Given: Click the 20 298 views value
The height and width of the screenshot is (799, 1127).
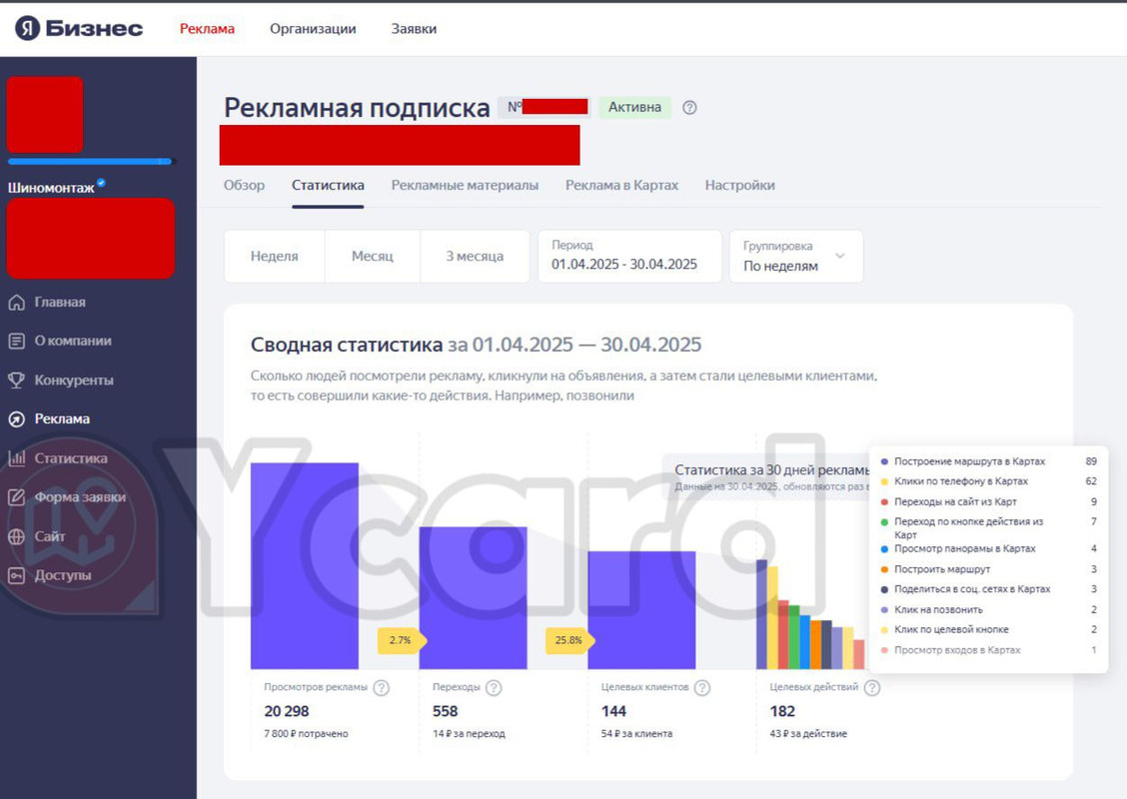Looking at the screenshot, I should [x=287, y=711].
